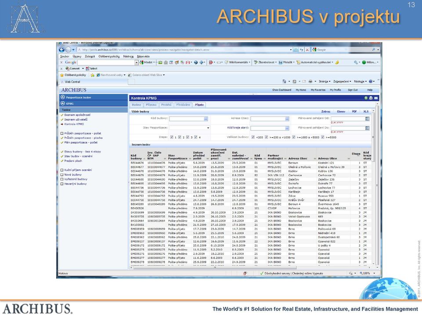Click the browser Forward arrow button
This screenshot has width=422, height=315.
pos(68,50)
